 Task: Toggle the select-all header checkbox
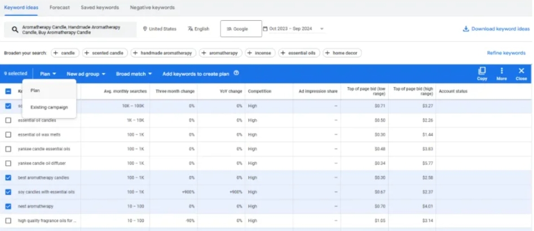(8, 91)
